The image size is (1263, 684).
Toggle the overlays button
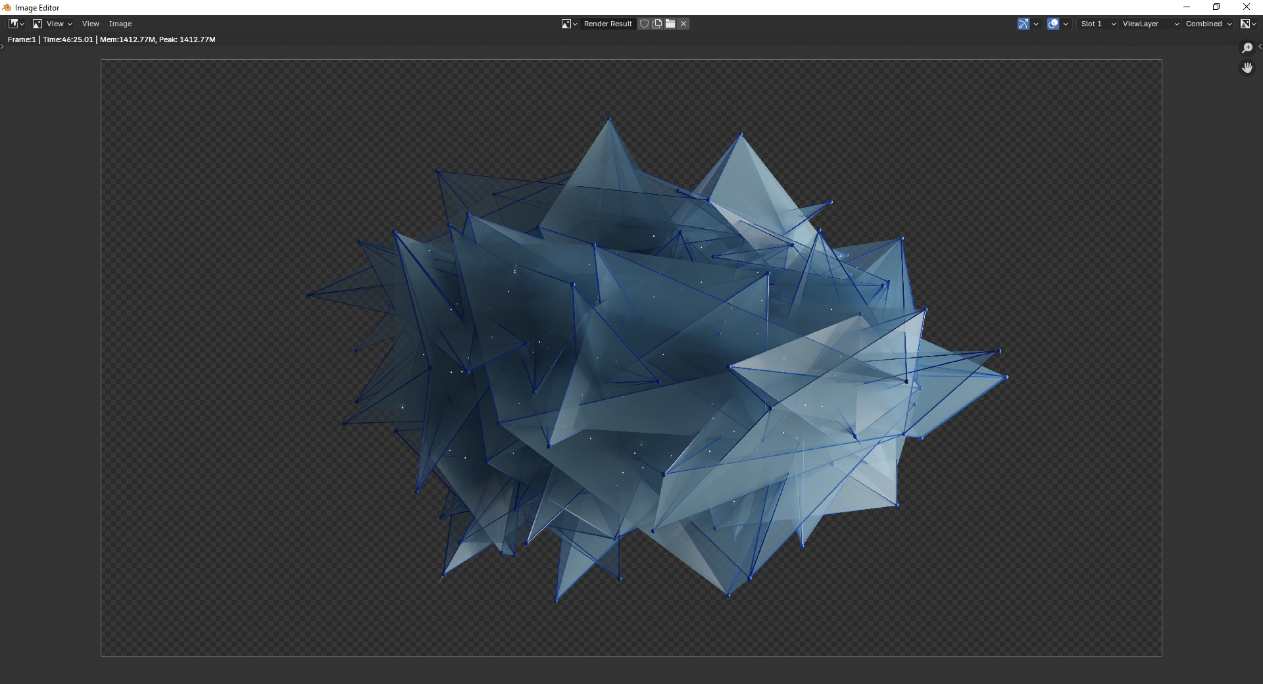1053,24
